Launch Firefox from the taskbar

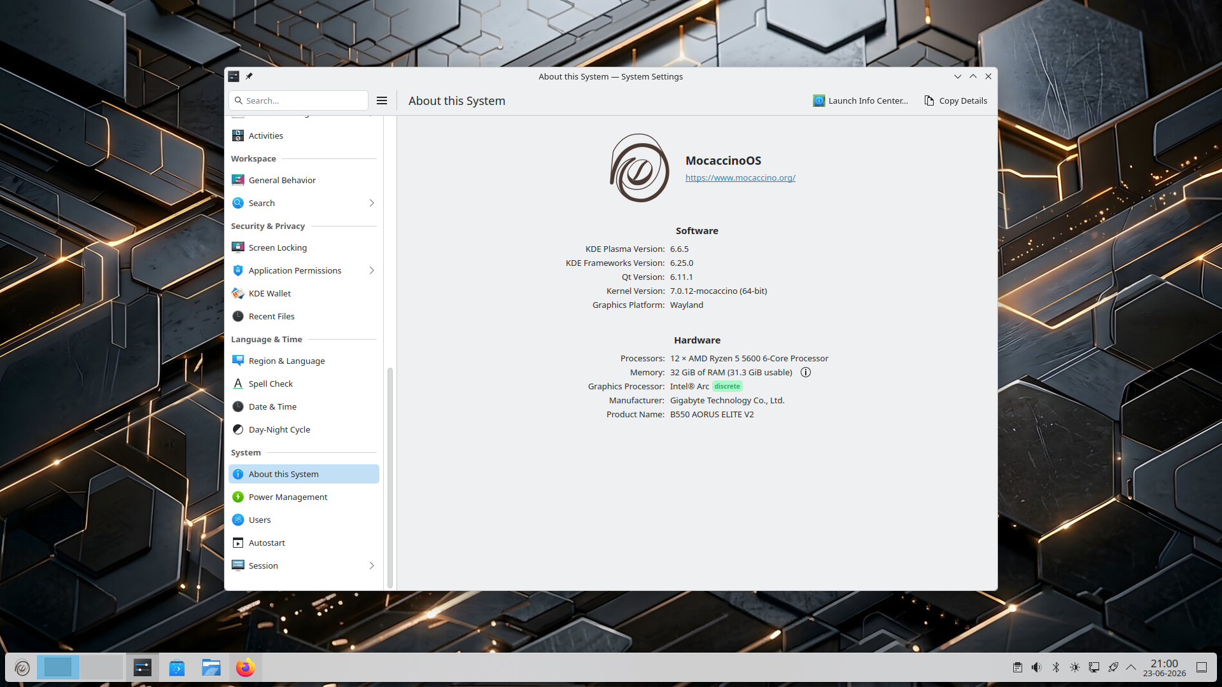click(246, 667)
